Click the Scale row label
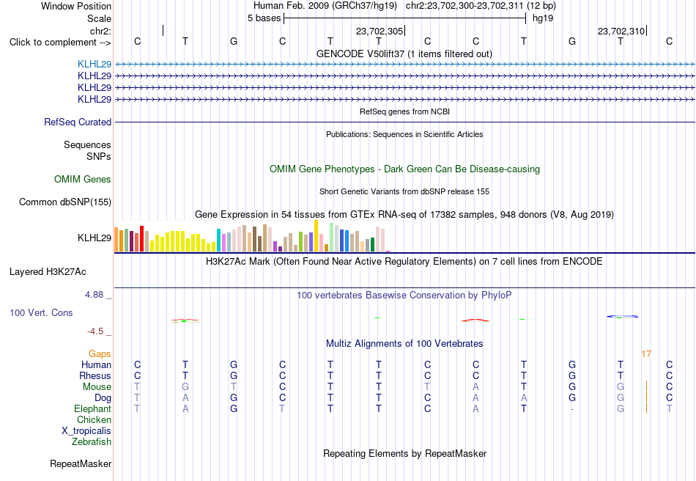The width and height of the screenshot is (696, 481). click(100, 18)
